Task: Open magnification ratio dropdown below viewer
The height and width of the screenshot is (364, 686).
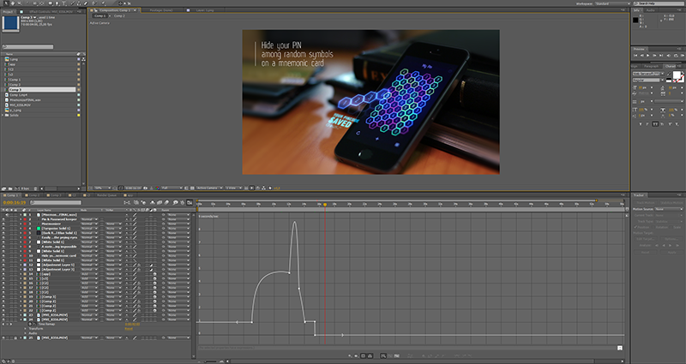Action: 102,188
